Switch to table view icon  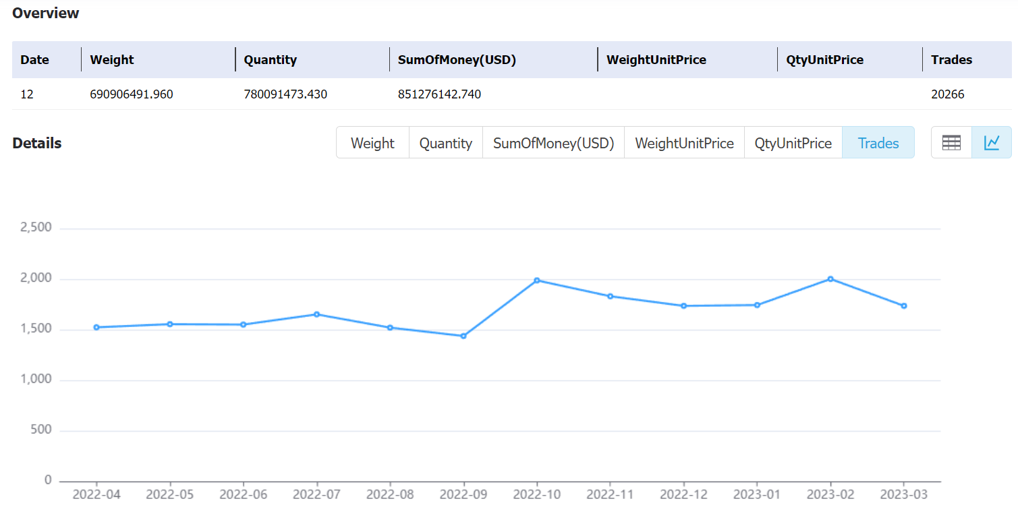[951, 142]
